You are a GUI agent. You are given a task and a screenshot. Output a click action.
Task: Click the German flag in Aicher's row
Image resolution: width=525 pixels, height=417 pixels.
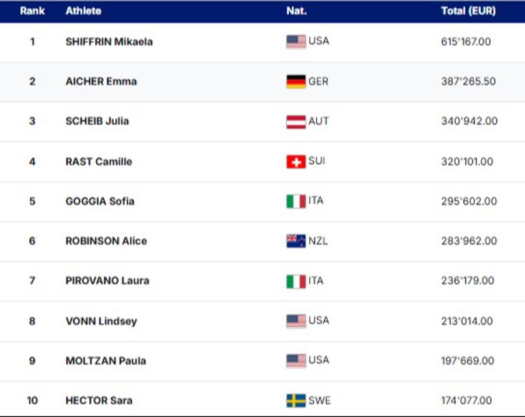pos(296,82)
